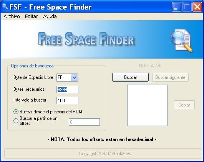Select 'Buscar desde el principio del ROM'
Viewport: 204px width, 162px height.
(16, 112)
